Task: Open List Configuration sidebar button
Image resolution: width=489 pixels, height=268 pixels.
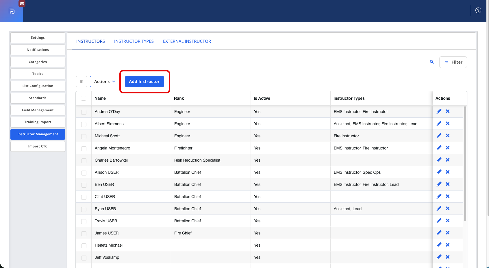Action: (x=38, y=86)
